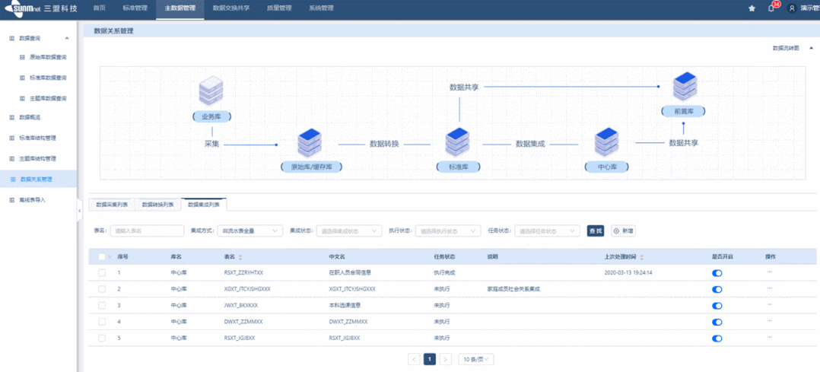Check the checkbox for row 3 JWXT_BKXXXX

click(x=102, y=305)
